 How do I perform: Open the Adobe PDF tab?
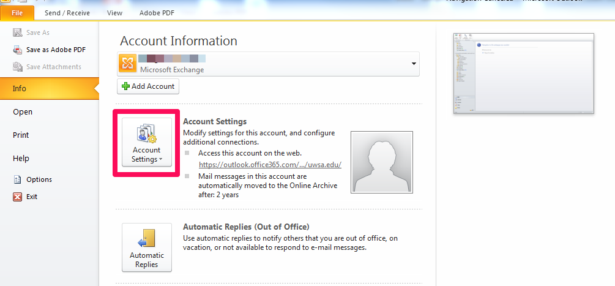pyautogui.click(x=157, y=13)
